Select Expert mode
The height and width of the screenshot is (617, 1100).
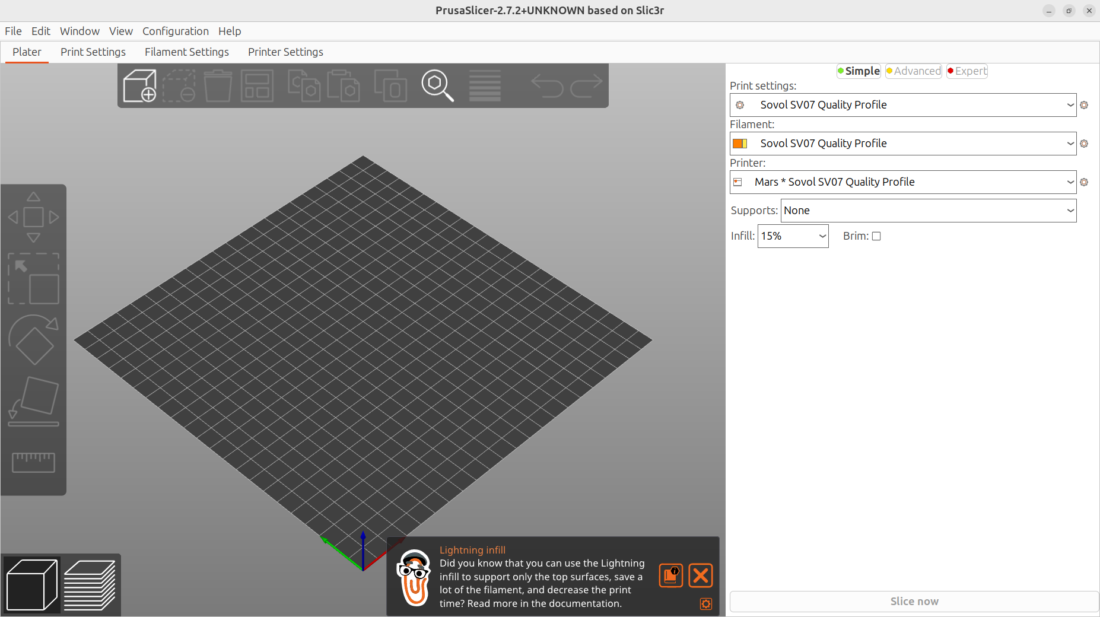click(x=967, y=71)
